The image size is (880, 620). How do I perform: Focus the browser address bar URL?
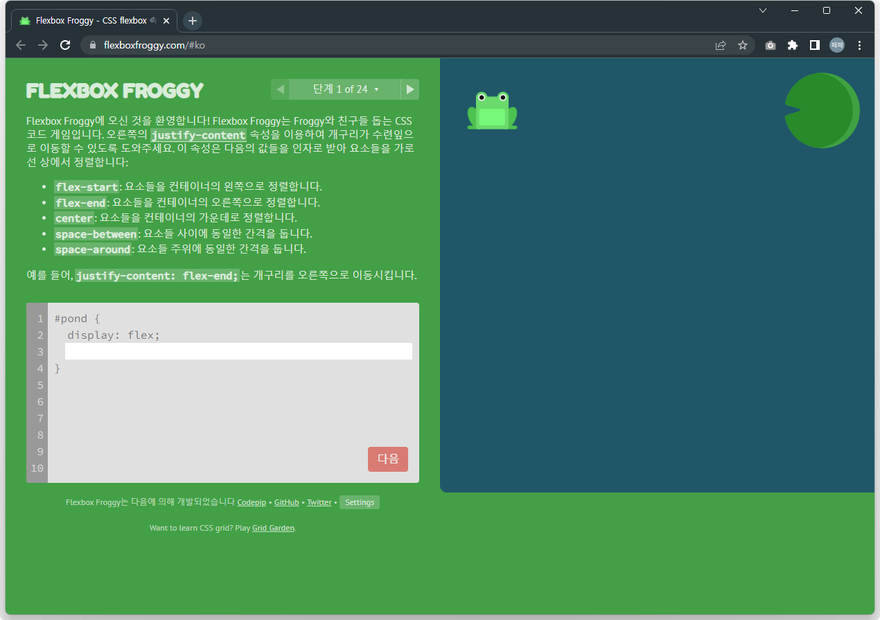point(154,45)
